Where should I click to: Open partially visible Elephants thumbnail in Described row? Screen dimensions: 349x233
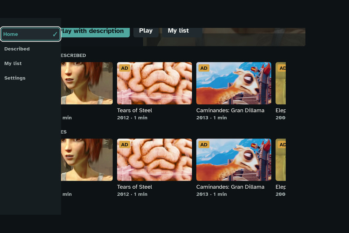pyautogui.click(x=281, y=83)
